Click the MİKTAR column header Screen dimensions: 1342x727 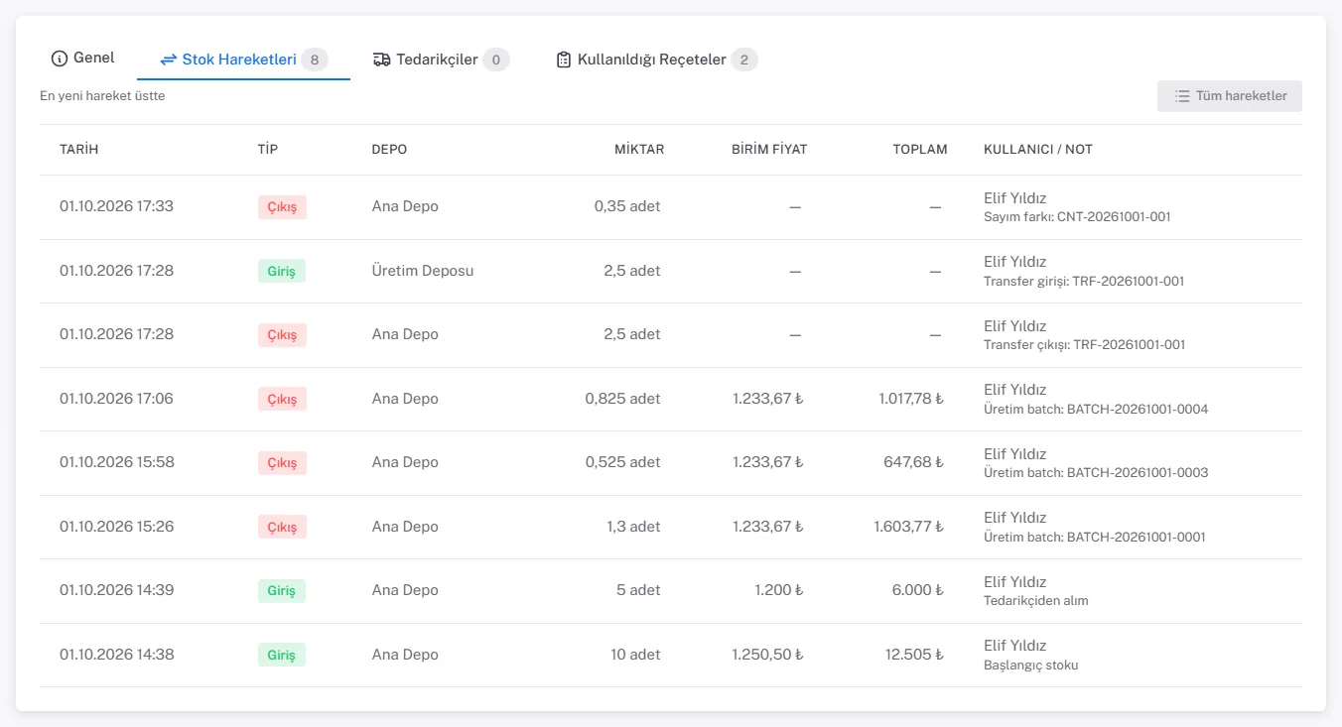[638, 150]
